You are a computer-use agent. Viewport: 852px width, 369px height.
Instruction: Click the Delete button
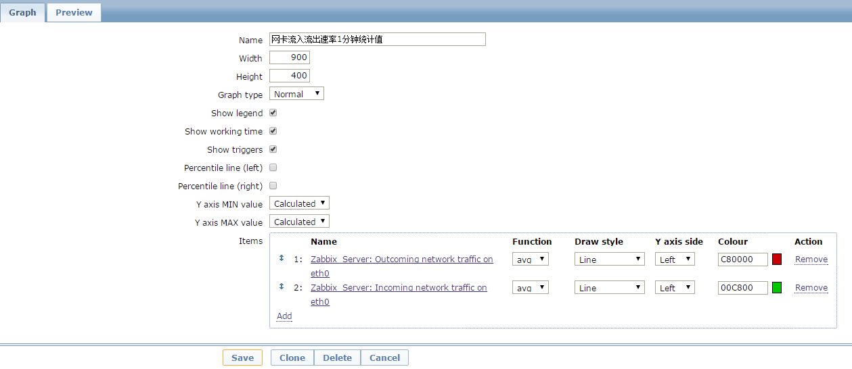[337, 358]
